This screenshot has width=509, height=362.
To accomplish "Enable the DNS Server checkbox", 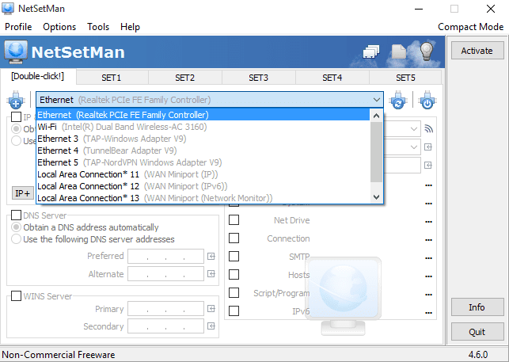I will pyautogui.click(x=17, y=215).
